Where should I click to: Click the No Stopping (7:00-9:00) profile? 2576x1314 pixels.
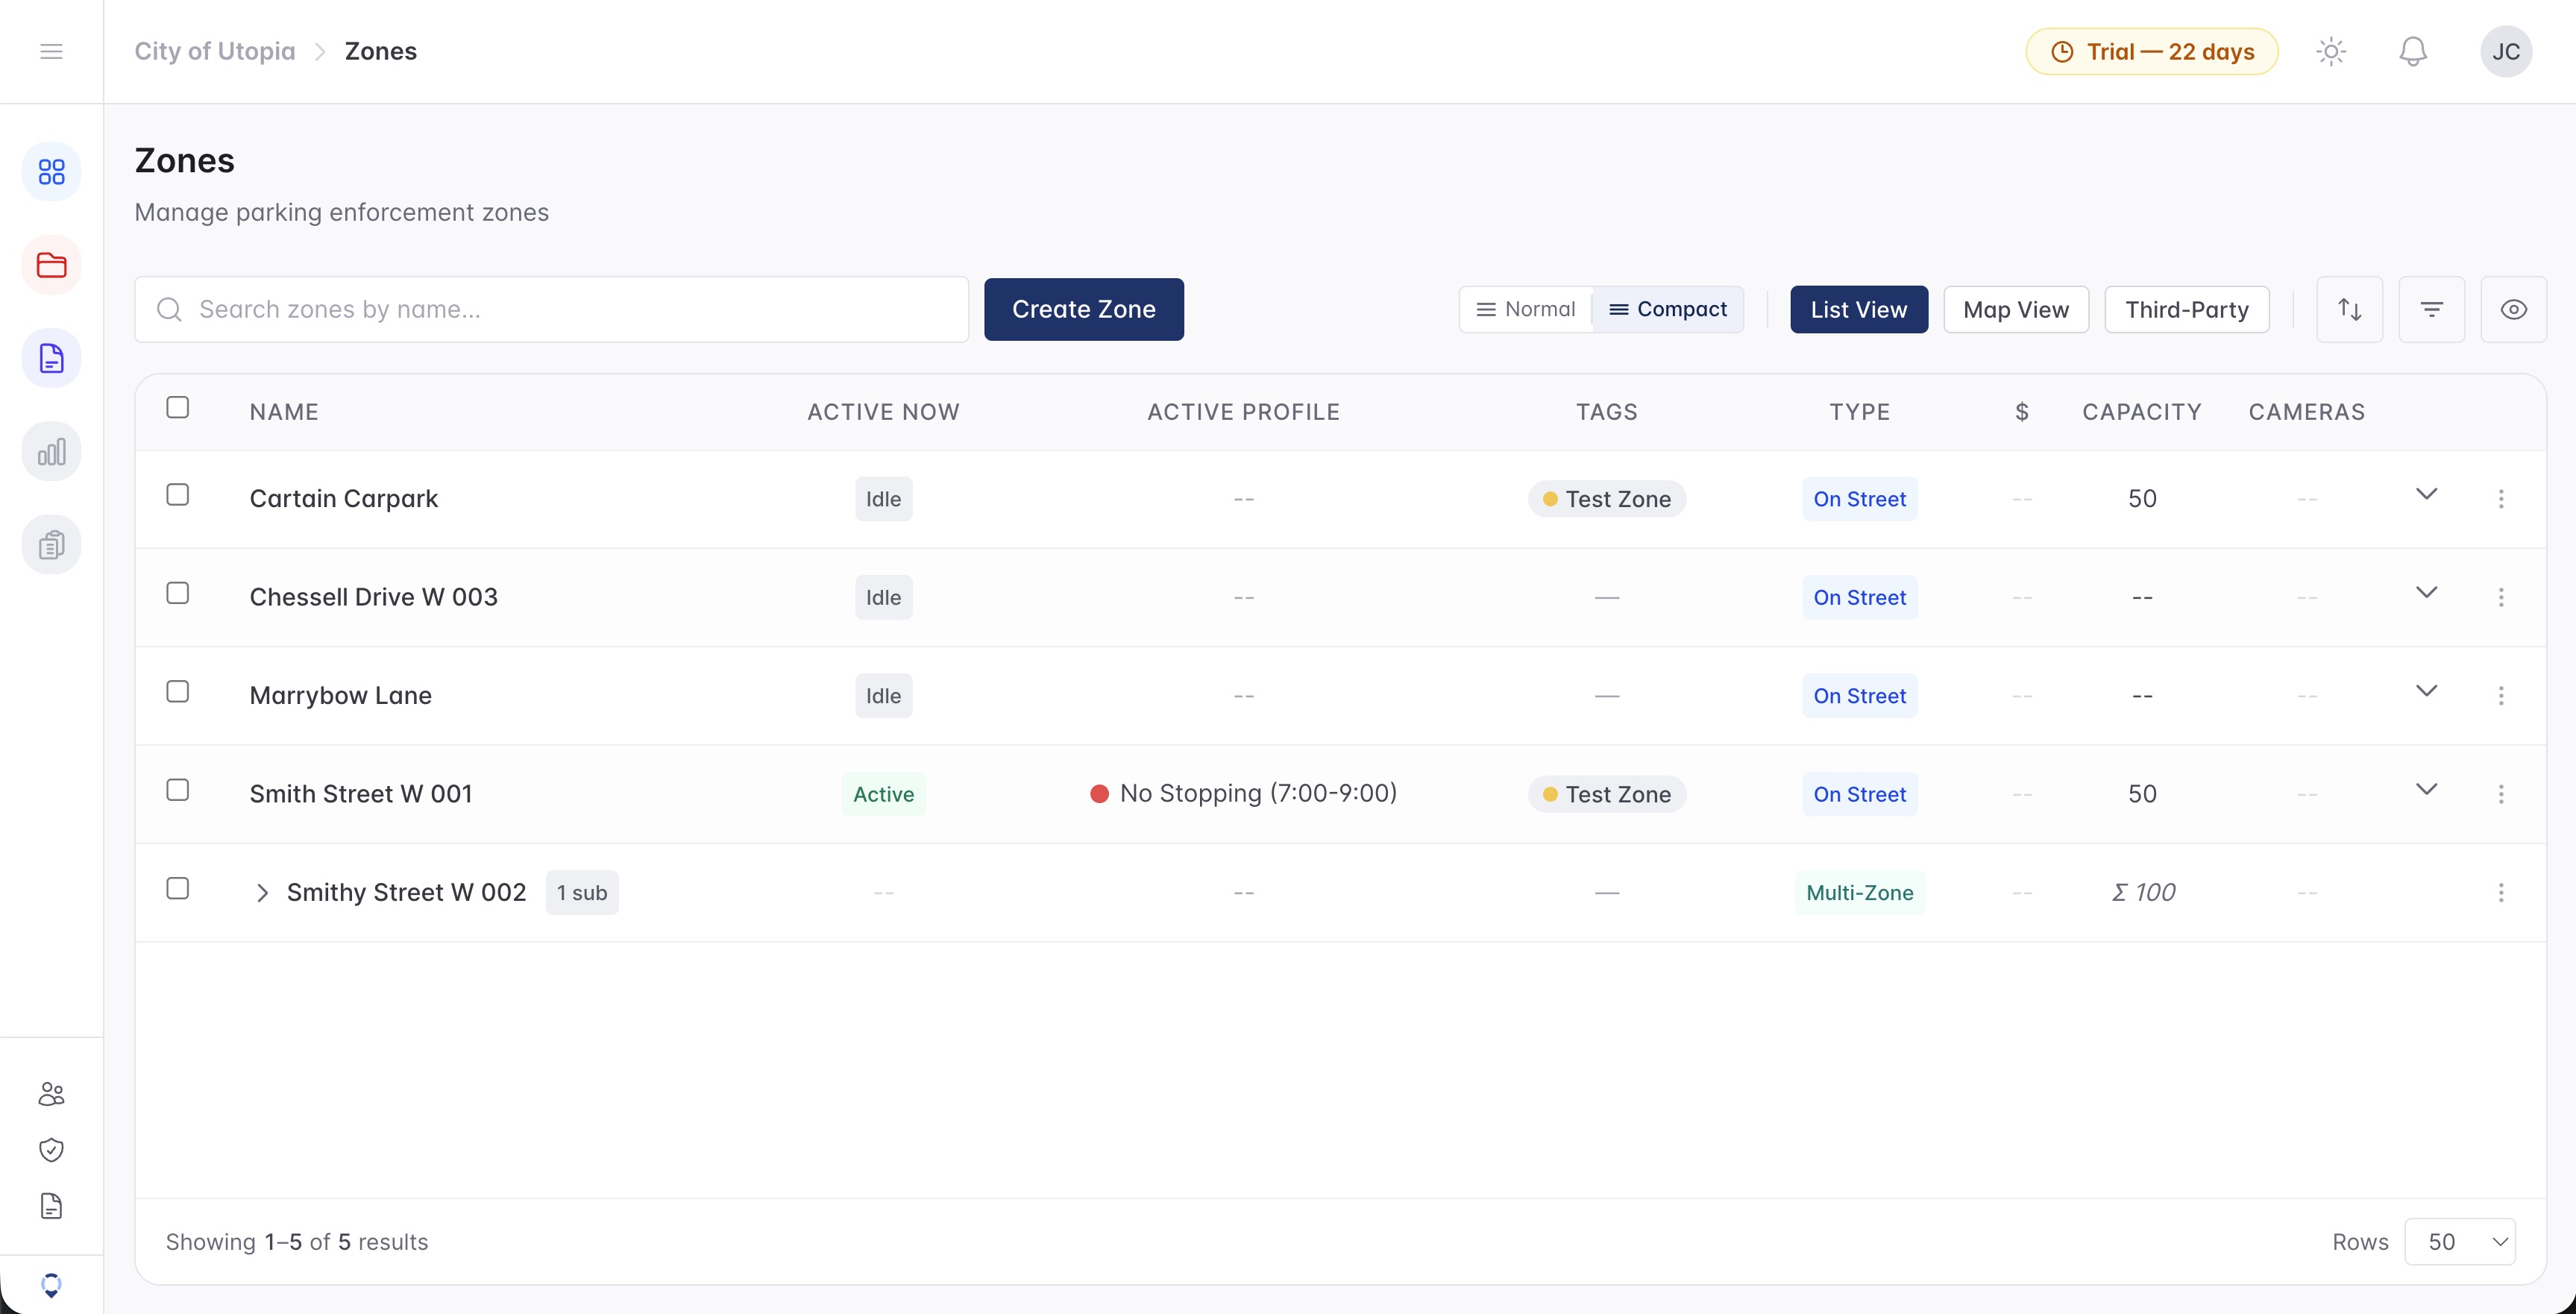coord(1243,794)
